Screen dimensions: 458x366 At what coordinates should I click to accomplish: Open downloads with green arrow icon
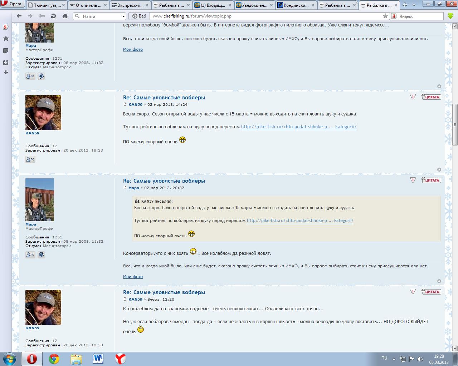tap(450, 16)
